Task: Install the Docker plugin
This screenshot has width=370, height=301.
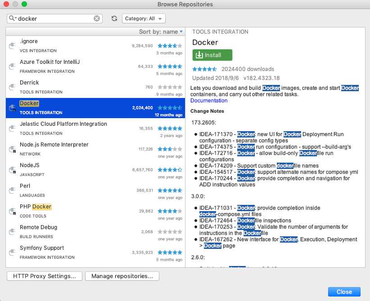Action: click(x=212, y=55)
